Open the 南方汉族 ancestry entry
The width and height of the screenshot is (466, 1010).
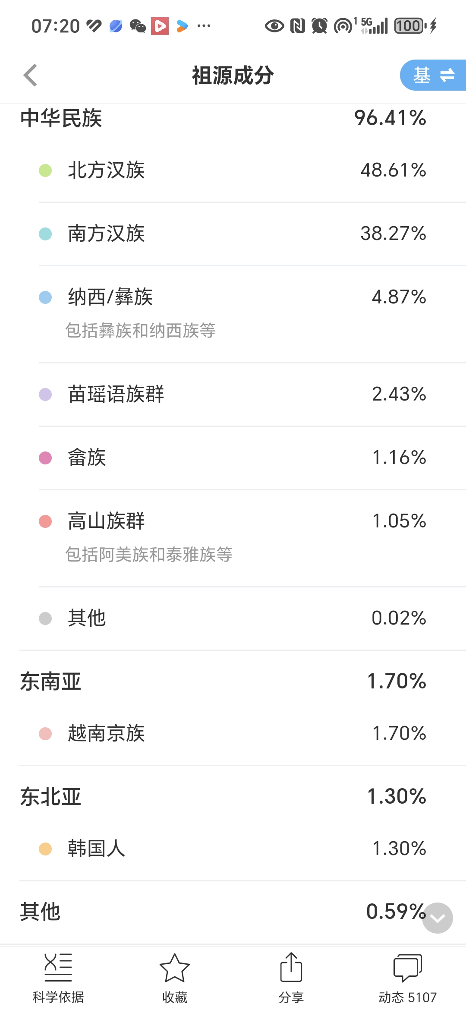(x=233, y=234)
